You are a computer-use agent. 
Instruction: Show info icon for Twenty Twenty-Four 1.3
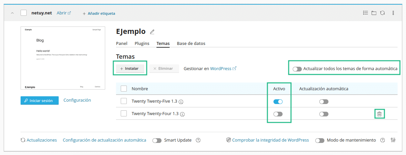[x=182, y=114]
